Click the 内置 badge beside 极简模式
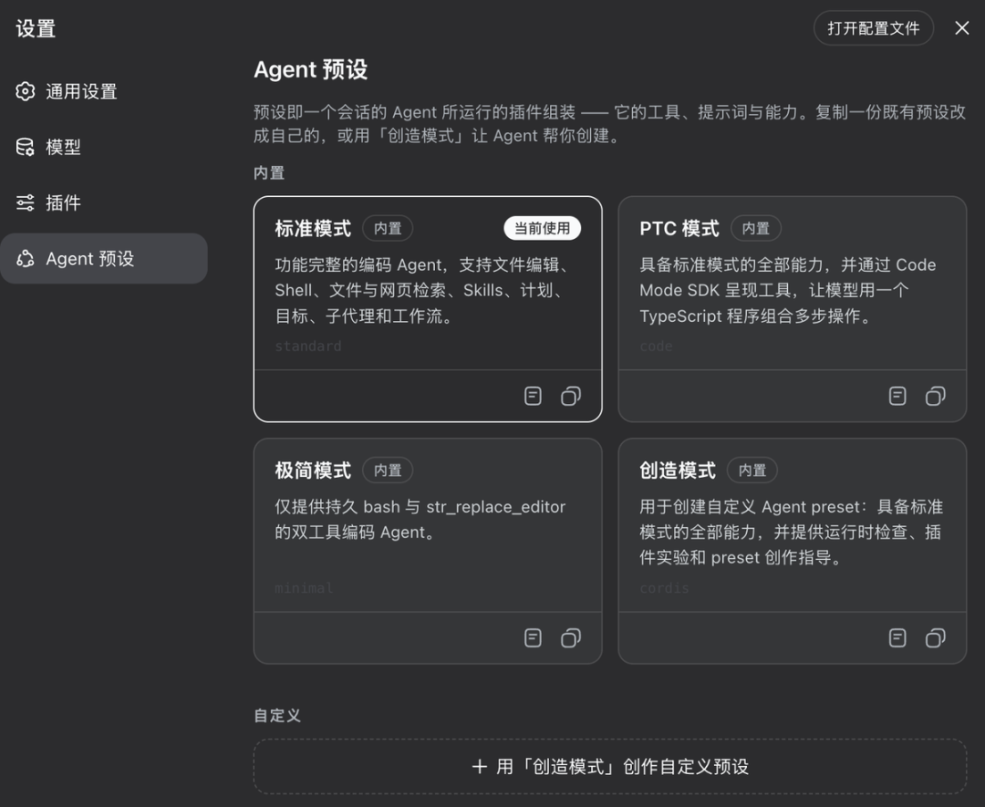The image size is (985, 807). (388, 471)
